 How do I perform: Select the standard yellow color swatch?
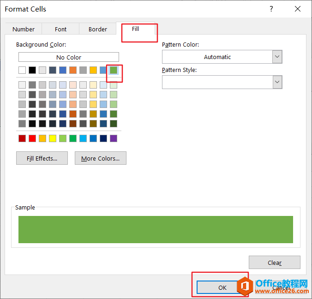(x=53, y=138)
